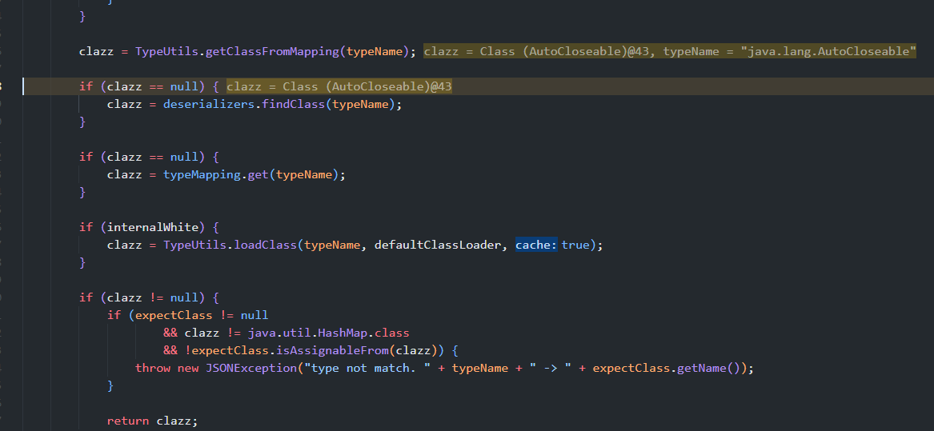Click the throw keyword

pyautogui.click(x=152, y=368)
